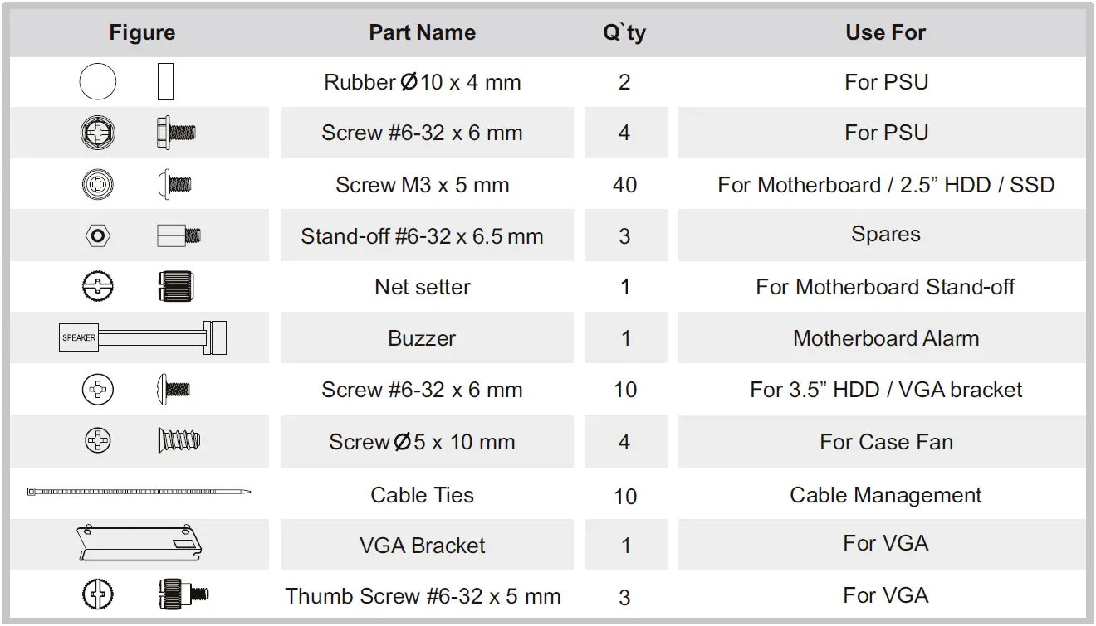Click the thumb screw side-view figure
This screenshot has width=1096, height=626.
(183, 594)
